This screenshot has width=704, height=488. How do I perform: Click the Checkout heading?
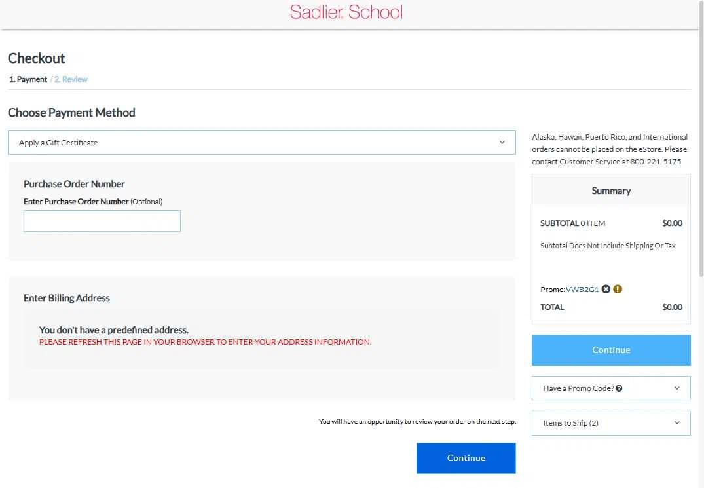[37, 58]
